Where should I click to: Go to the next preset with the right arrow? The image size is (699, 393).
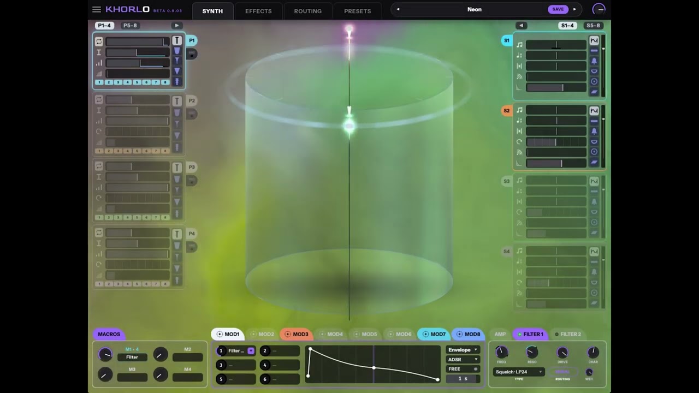point(574,9)
